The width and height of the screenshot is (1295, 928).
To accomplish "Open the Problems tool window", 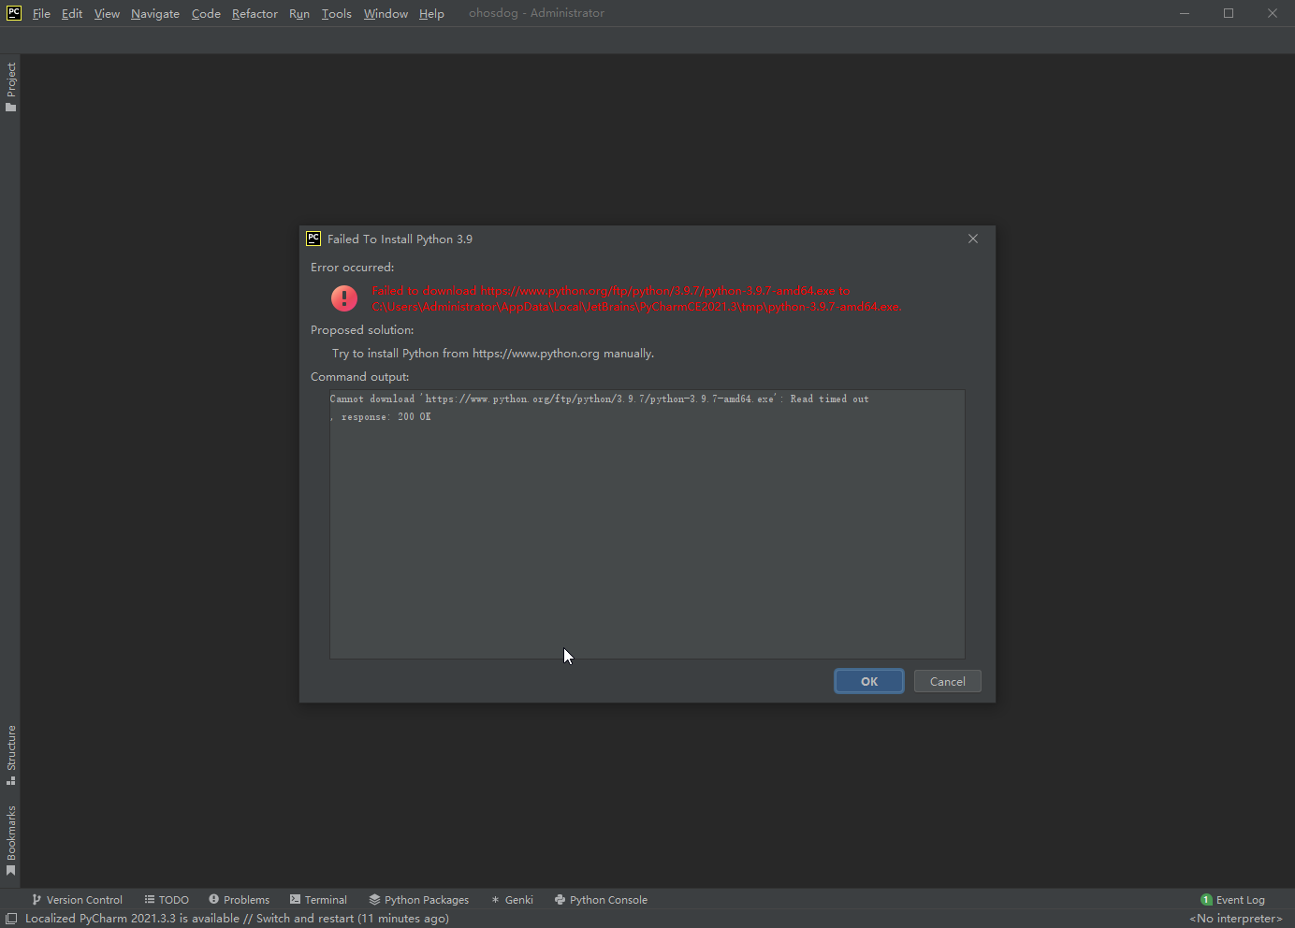I will coord(239,900).
